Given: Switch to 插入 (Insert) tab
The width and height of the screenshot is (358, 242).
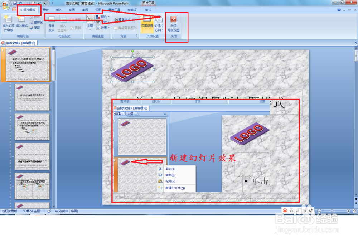Looking at the screenshot, I should point(58,10).
